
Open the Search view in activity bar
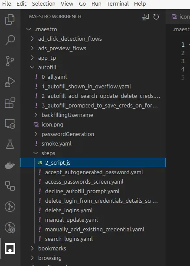click(10, 40)
